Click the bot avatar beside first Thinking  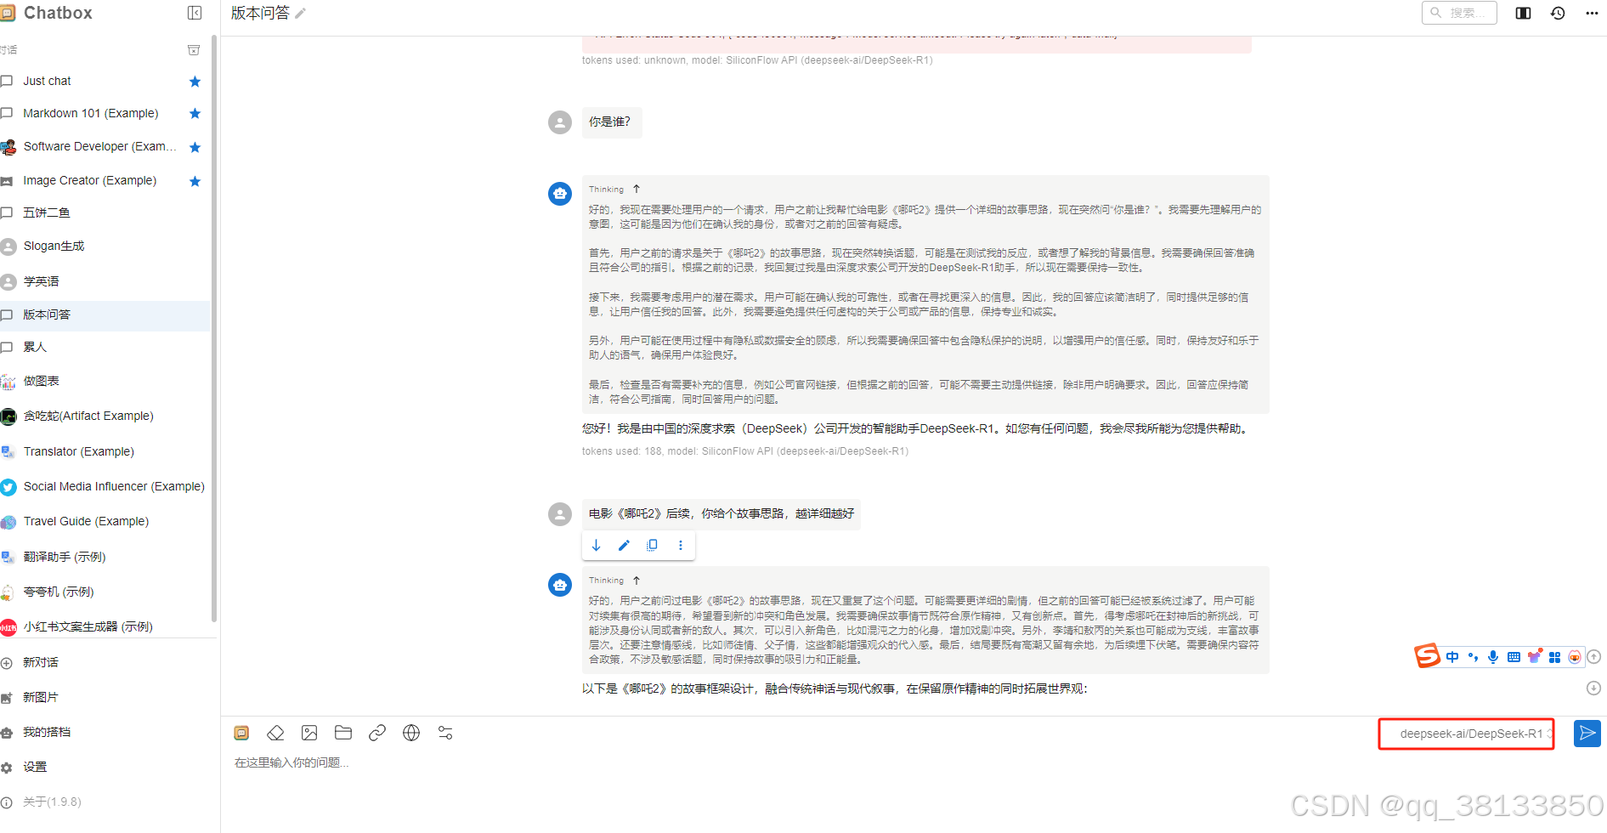click(560, 194)
